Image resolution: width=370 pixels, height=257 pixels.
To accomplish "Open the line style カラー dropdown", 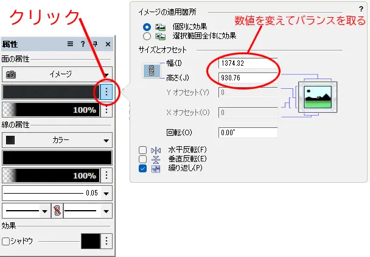I will [x=57, y=140].
